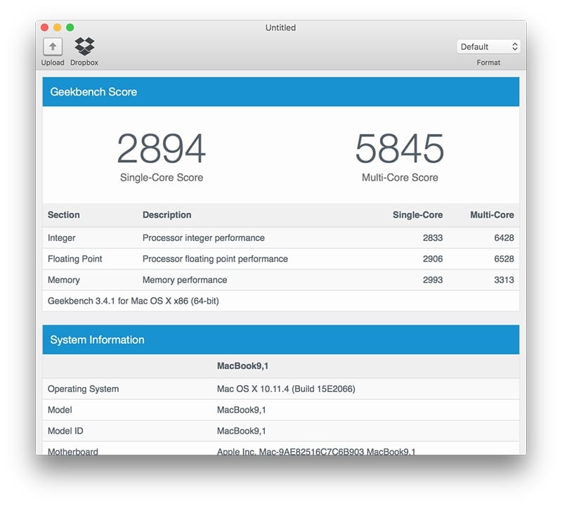This screenshot has width=562, height=506.
Task: Select the Floating Point performance row
Action: pyautogui.click(x=281, y=259)
